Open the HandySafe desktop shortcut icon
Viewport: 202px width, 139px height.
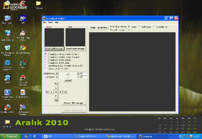pyautogui.click(x=7, y=92)
